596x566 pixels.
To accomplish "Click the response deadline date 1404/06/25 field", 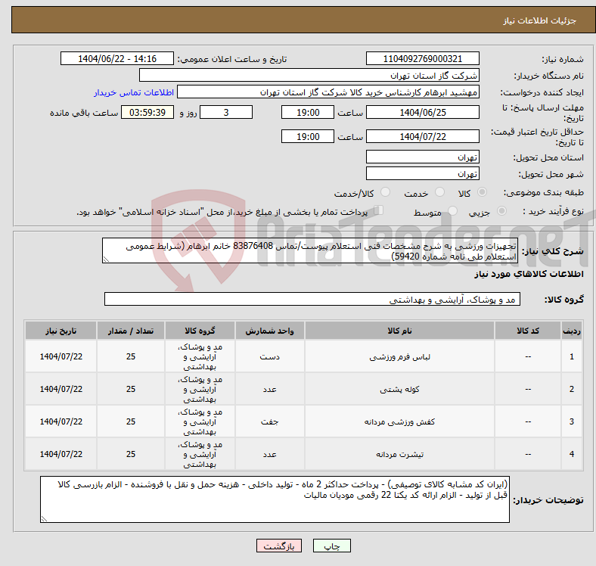I will tap(422, 112).
